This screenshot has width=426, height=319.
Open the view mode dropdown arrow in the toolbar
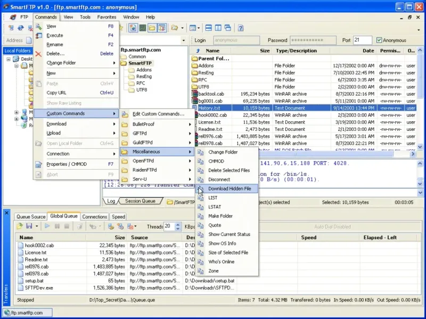click(x=198, y=28)
